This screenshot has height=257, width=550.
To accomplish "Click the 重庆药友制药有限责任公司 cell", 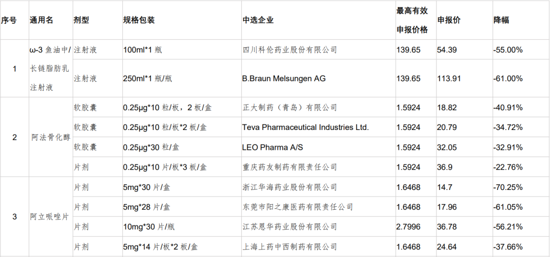I will 290,167.
